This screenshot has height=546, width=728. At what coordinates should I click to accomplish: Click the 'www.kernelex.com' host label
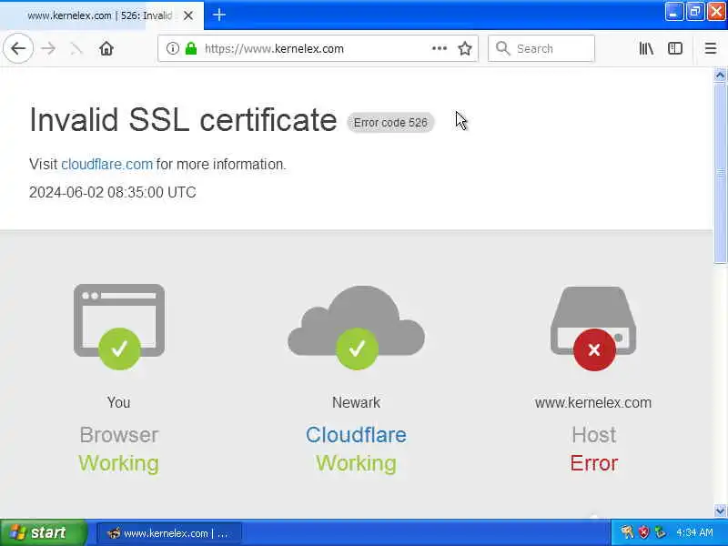593,402
